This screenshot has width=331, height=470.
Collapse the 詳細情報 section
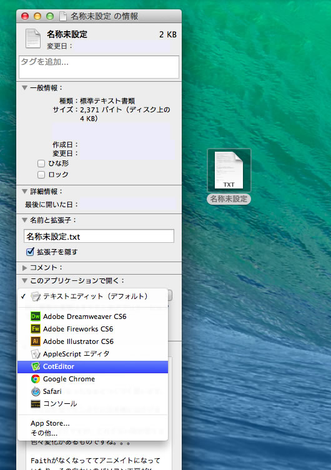(24, 191)
